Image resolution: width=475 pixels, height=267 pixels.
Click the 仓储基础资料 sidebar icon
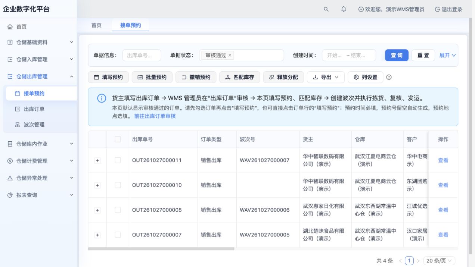click(x=10, y=43)
